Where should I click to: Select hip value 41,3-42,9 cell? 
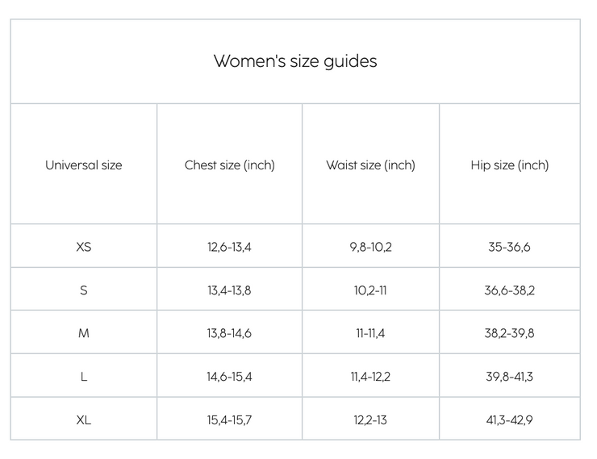[509, 420]
